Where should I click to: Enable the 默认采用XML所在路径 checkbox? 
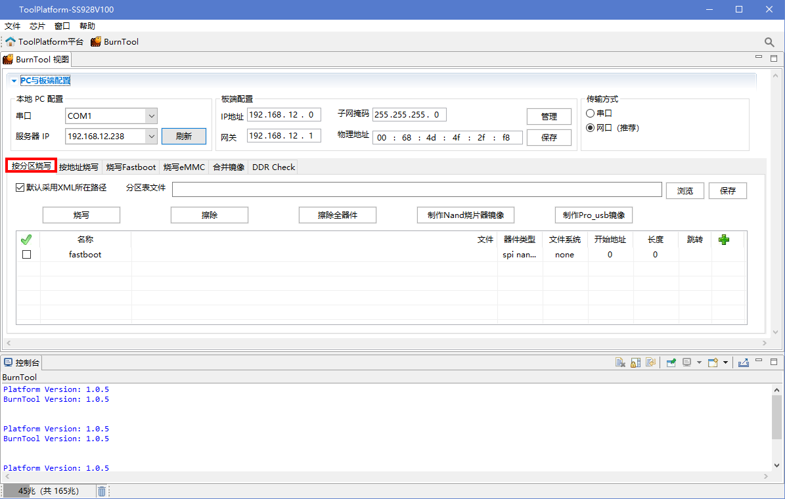[20, 187]
